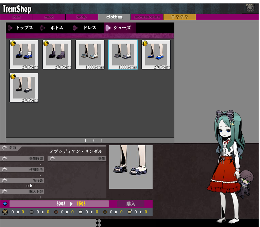Click the P badge on first shoe item
Screen dimensions: 260x227
point(13,43)
